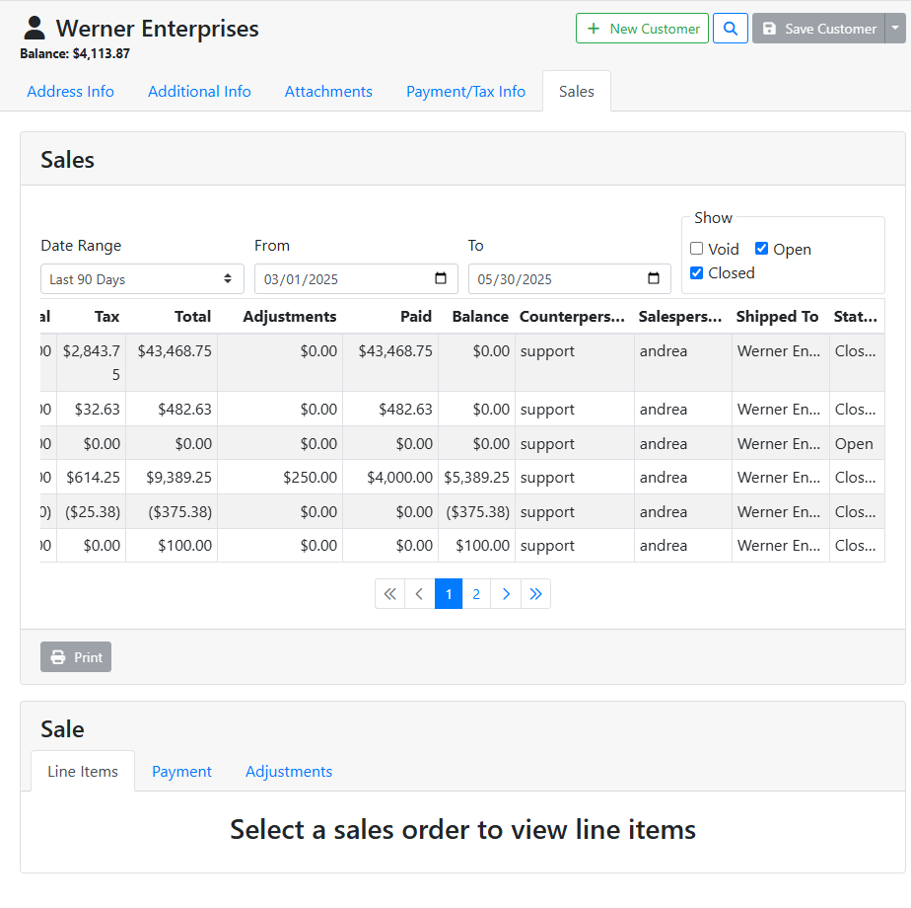The width and height of the screenshot is (911, 908).
Task: Click the customer profile person icon
Action: (x=35, y=27)
